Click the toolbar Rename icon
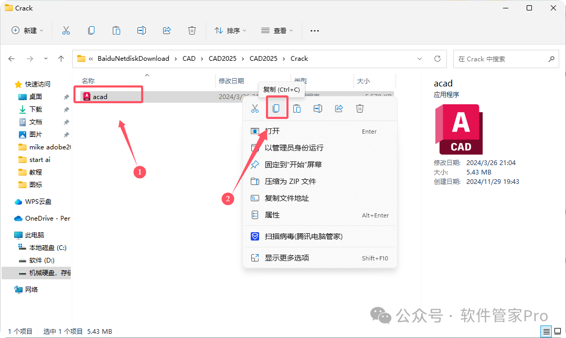 (142, 31)
